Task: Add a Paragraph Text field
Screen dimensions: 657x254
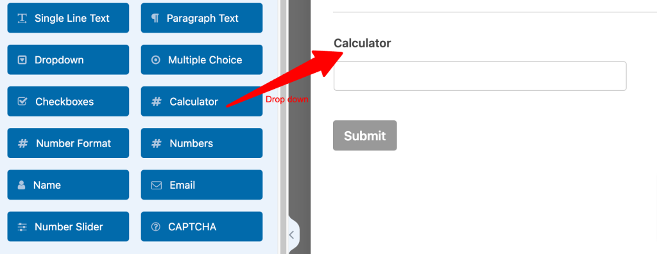Action: [201, 18]
